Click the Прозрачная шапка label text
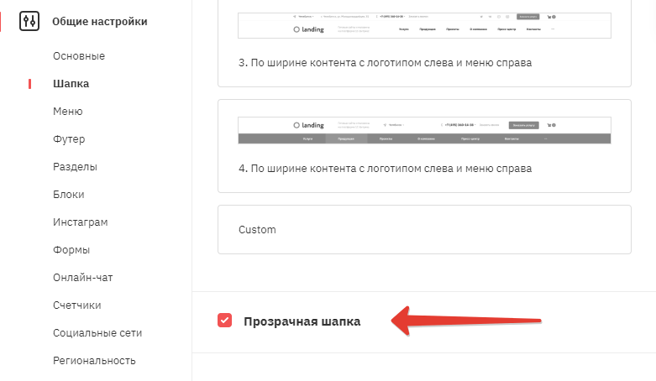The width and height of the screenshot is (656, 381). coord(302,321)
